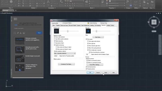
Task: Toggle Object grouping checkbox
Action: click(x=55, y=41)
